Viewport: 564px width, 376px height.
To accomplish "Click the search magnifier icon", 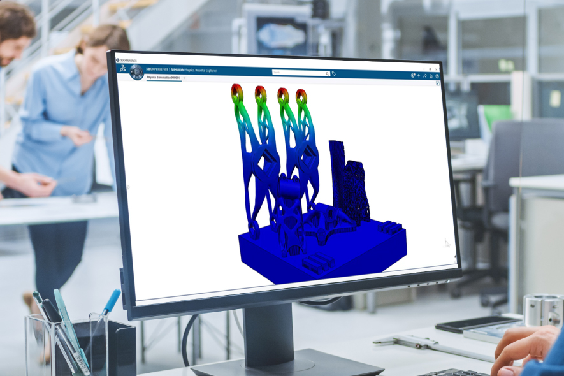I will (328, 74).
